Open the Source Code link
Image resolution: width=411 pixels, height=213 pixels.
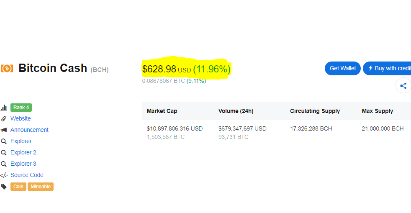pyautogui.click(x=27, y=175)
